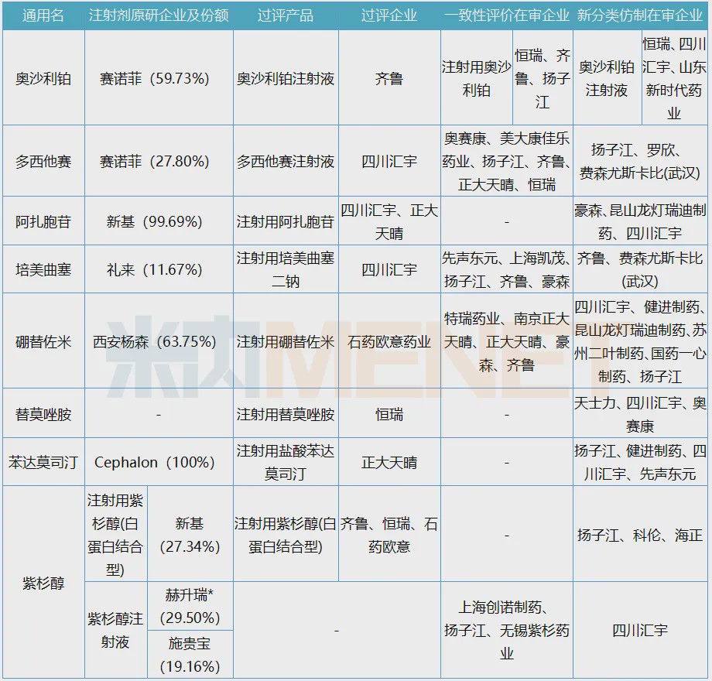712x681 pixels.
Task: Click the 赛诺菲 (59.73%) share cell
Action: (x=159, y=78)
